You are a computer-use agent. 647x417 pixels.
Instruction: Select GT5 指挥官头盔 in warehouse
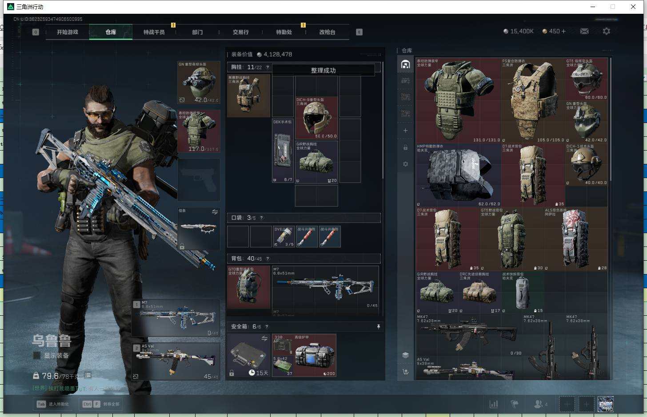point(587,79)
